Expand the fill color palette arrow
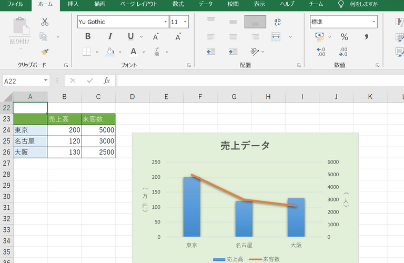 (x=120, y=52)
